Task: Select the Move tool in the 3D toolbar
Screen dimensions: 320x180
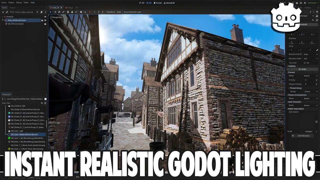Action: tap(55, 12)
